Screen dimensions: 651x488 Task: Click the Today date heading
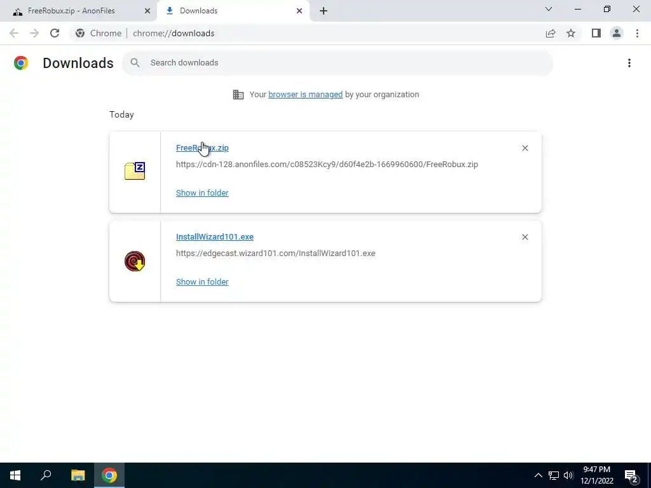(x=121, y=114)
